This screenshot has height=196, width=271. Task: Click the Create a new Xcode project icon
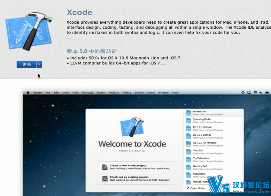coord(105,167)
